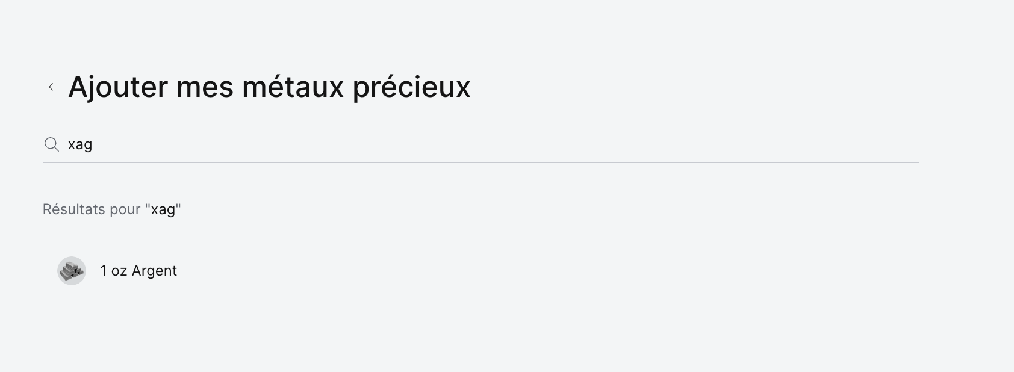The width and height of the screenshot is (1014, 372).
Task: Click the "Résultats pour" label
Action: 92,209
